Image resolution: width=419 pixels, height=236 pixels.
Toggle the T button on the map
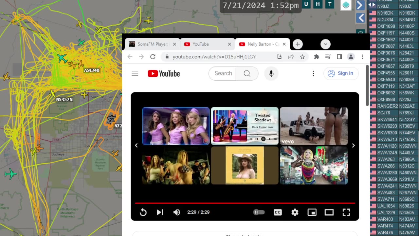coord(330,4)
